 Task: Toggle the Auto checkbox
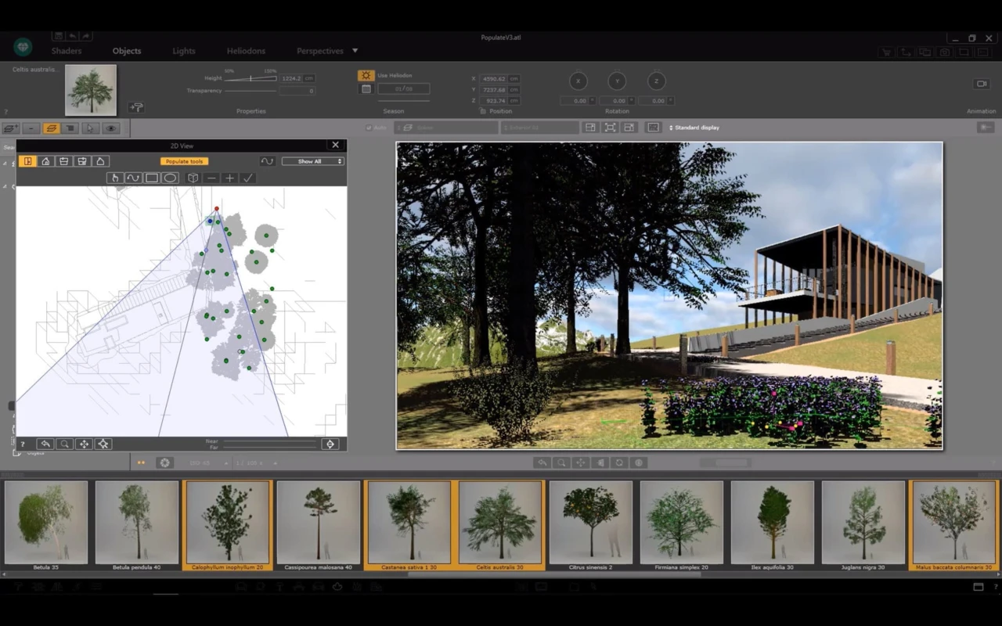point(369,128)
